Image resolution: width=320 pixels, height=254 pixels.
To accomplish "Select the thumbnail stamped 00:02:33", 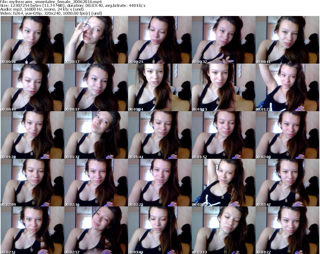I will 224,183.
